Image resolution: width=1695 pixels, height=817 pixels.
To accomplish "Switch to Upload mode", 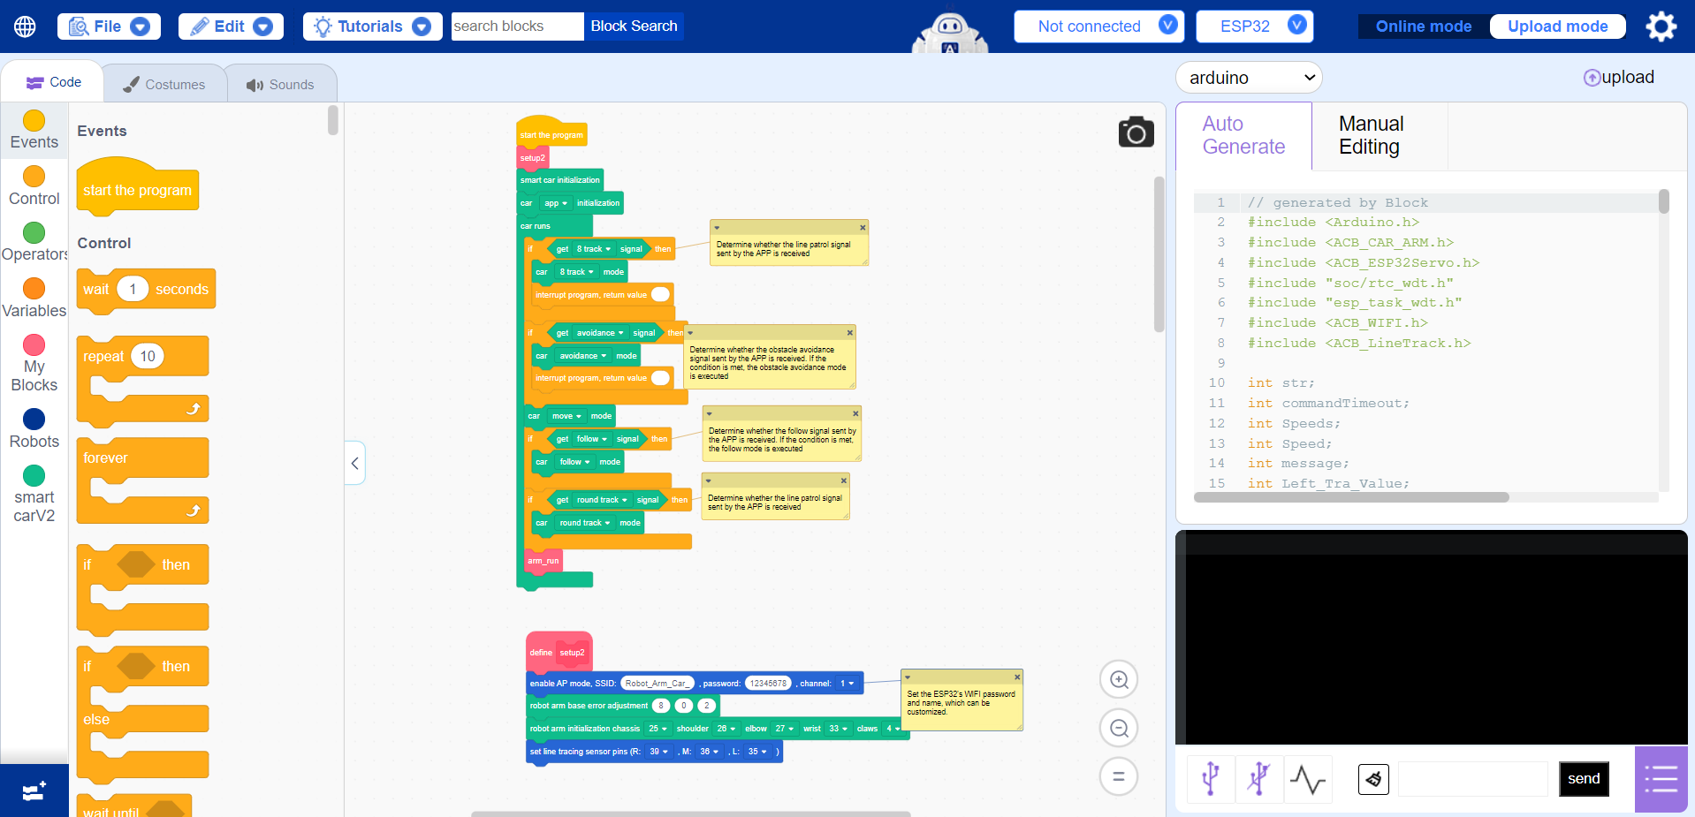I will pyautogui.click(x=1557, y=26).
